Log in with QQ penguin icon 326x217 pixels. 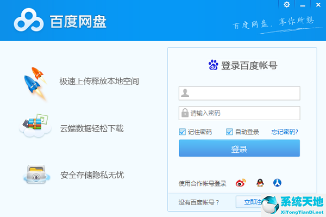tap(260, 183)
